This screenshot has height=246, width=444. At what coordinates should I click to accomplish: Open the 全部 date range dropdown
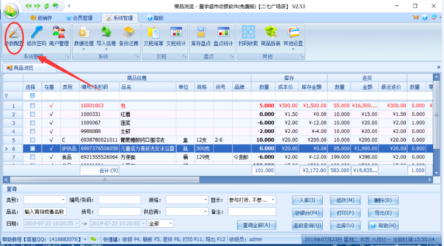click(170, 223)
